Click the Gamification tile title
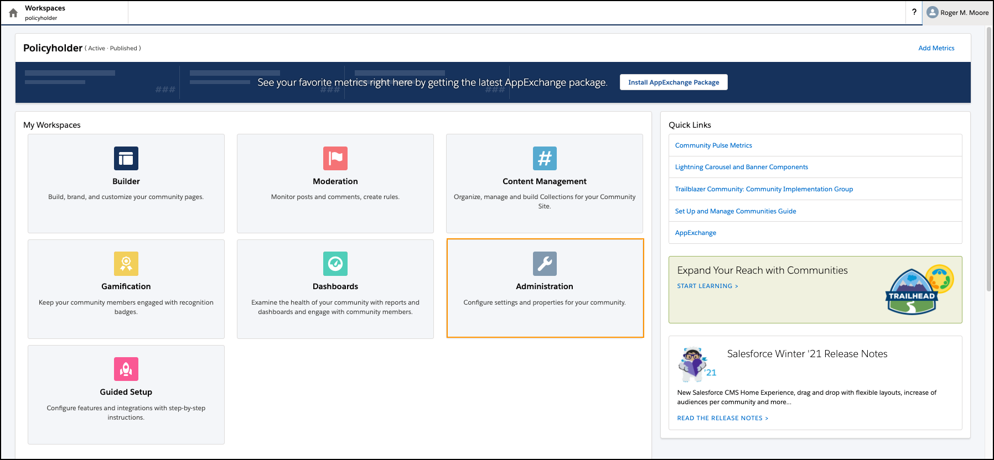Image resolution: width=994 pixels, height=460 pixels. point(126,286)
